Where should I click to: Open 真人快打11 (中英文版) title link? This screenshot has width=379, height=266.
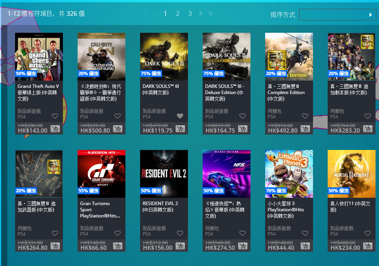(350, 207)
